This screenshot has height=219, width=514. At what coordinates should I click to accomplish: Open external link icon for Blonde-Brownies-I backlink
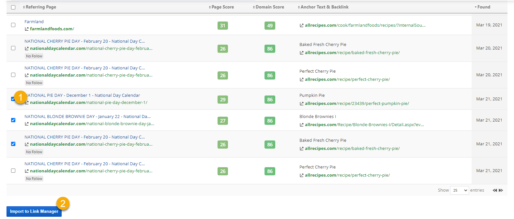coord(302,125)
